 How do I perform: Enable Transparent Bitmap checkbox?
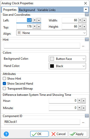click(x=4, y=89)
